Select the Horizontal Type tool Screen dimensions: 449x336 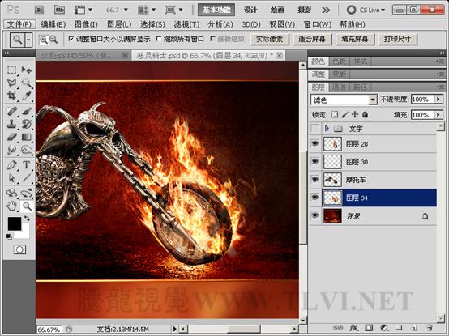[x=27, y=165]
